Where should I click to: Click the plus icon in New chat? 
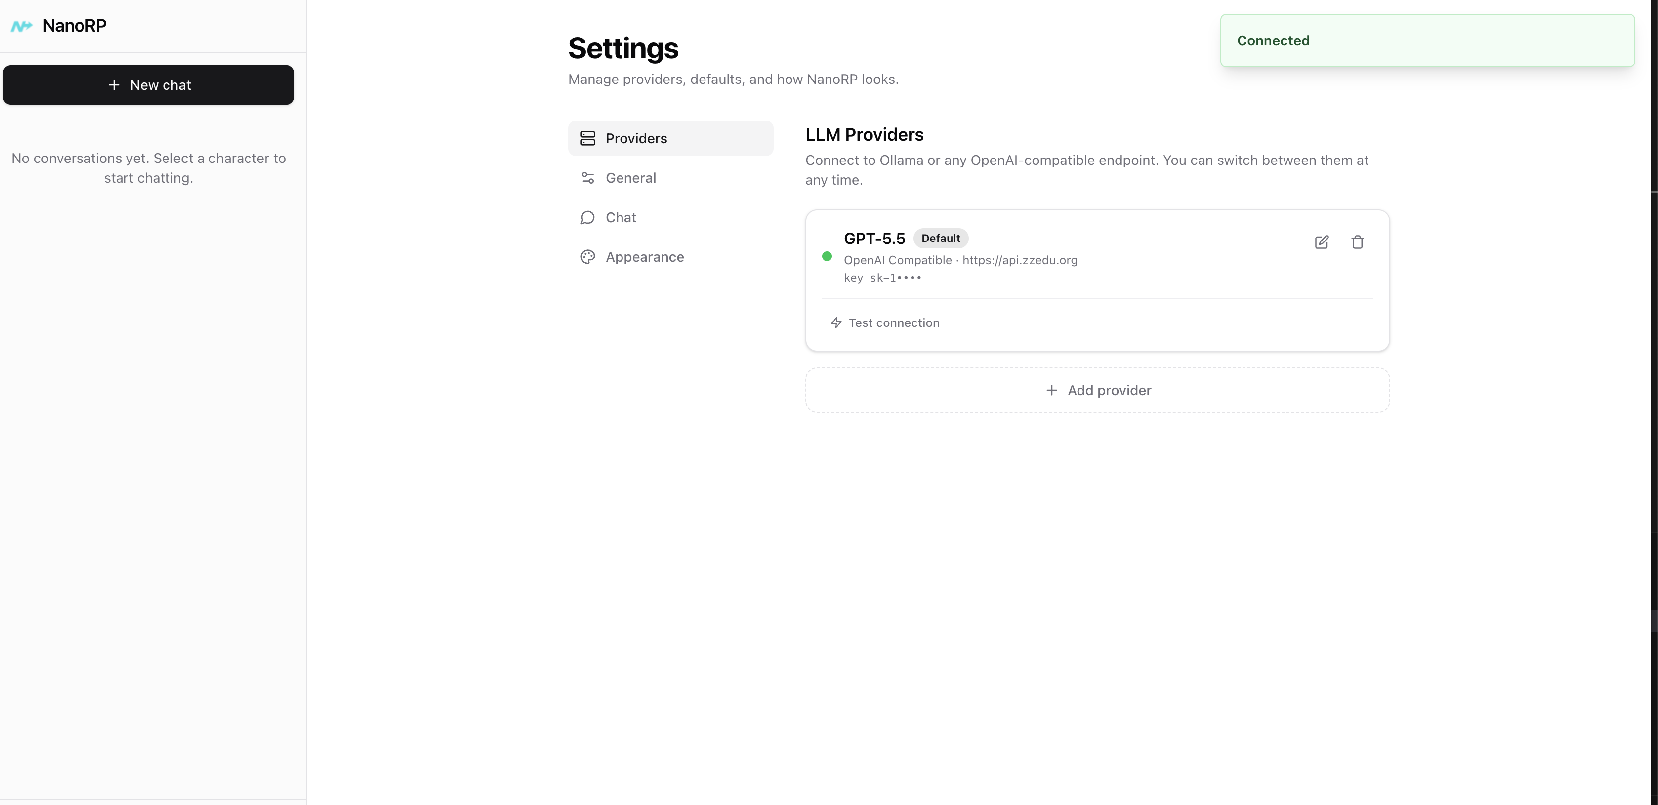pyautogui.click(x=114, y=85)
